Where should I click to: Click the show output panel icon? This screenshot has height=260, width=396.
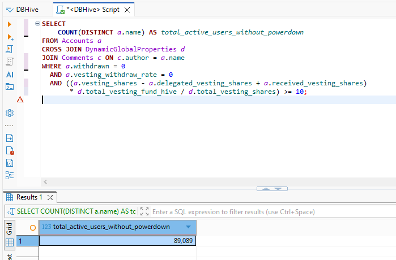click(x=10, y=138)
